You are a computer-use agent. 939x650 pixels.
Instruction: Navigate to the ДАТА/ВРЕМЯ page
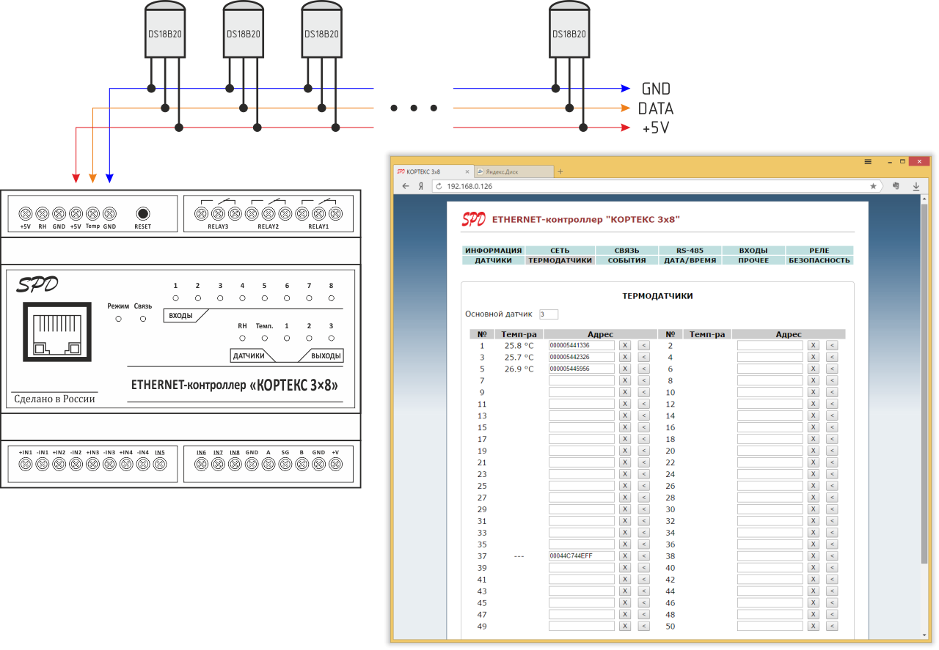point(689,260)
